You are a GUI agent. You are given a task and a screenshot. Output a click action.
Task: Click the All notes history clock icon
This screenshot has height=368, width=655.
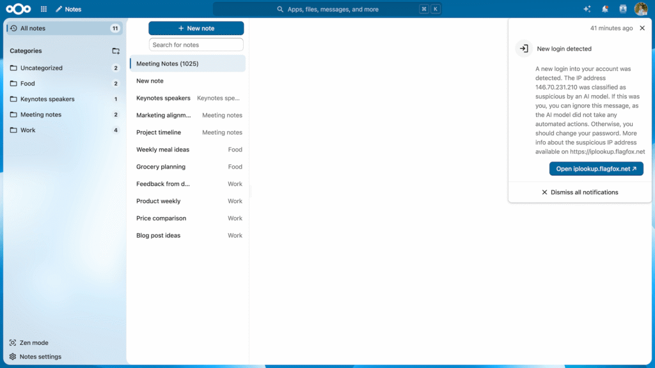(14, 28)
